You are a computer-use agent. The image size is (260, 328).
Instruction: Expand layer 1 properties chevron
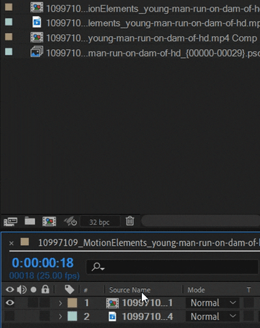[60, 303]
